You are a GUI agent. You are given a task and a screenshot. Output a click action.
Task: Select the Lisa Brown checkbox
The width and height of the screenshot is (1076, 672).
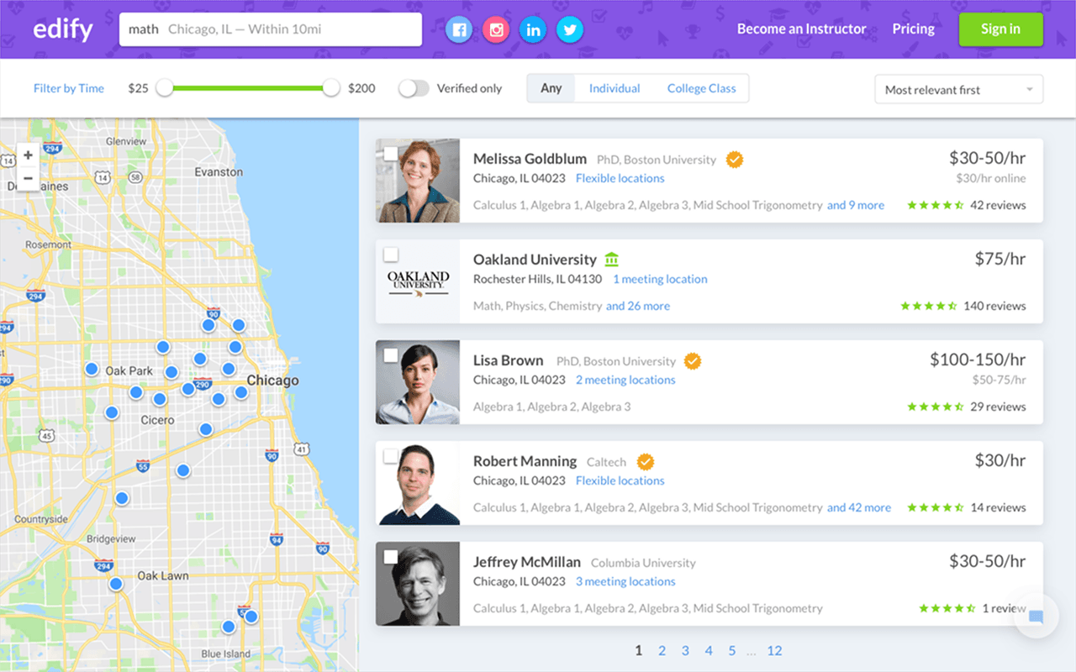391,355
